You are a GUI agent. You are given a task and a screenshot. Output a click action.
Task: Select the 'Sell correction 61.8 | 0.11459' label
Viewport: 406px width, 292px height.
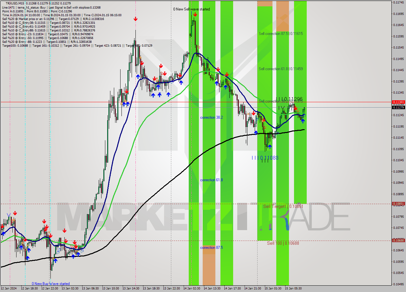281,69
